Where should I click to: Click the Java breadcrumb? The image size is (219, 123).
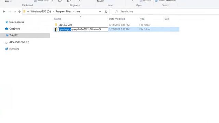tap(78, 12)
